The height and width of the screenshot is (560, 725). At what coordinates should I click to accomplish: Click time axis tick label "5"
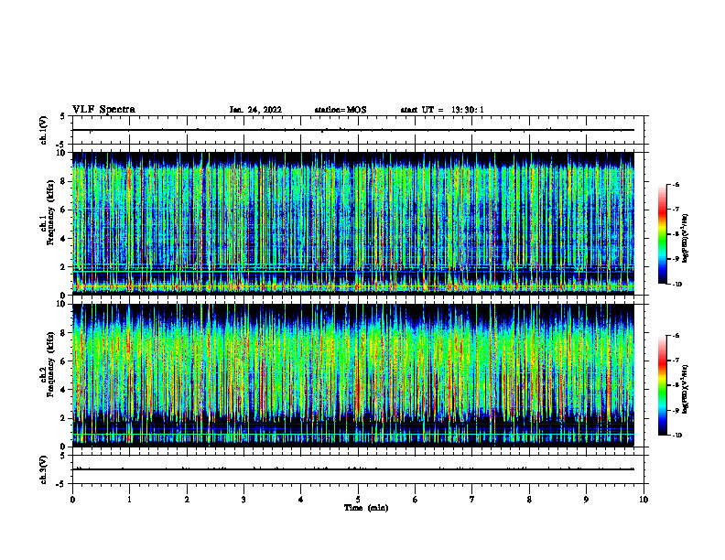tap(358, 500)
